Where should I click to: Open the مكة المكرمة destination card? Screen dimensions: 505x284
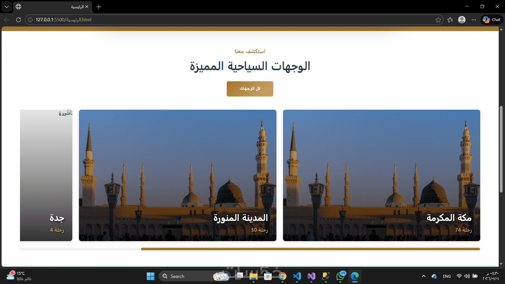[381, 175]
